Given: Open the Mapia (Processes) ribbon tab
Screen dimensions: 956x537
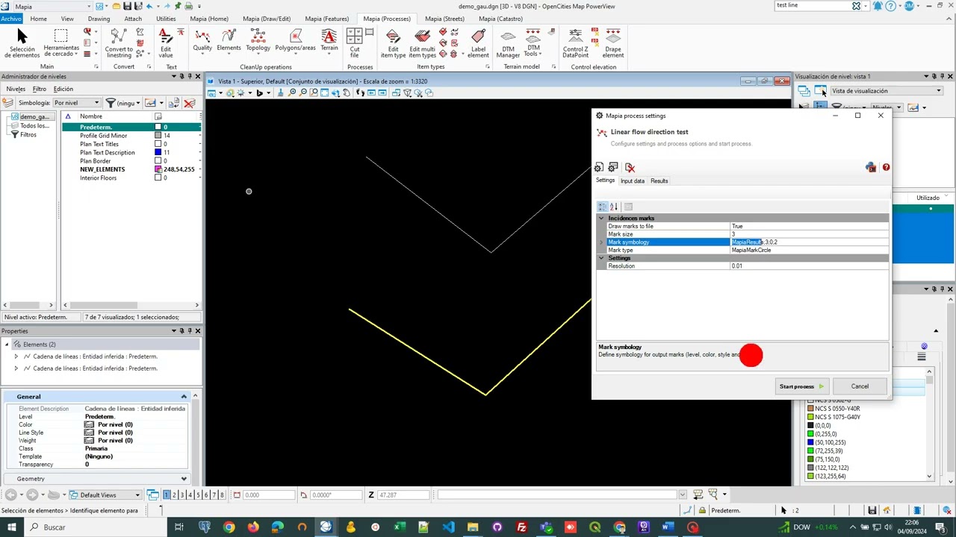Looking at the screenshot, I should 386,19.
